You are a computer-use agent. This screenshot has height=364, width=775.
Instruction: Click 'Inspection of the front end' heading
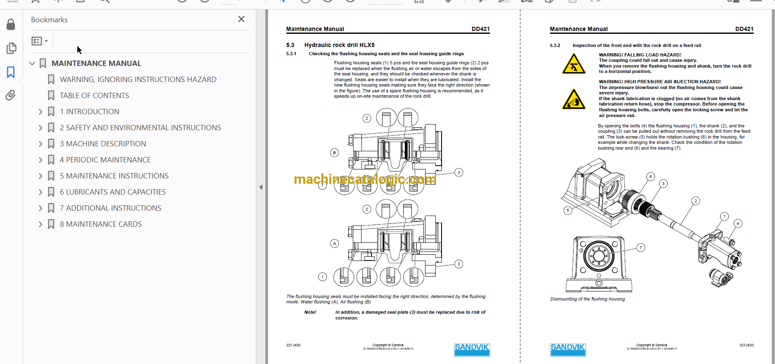636,45
